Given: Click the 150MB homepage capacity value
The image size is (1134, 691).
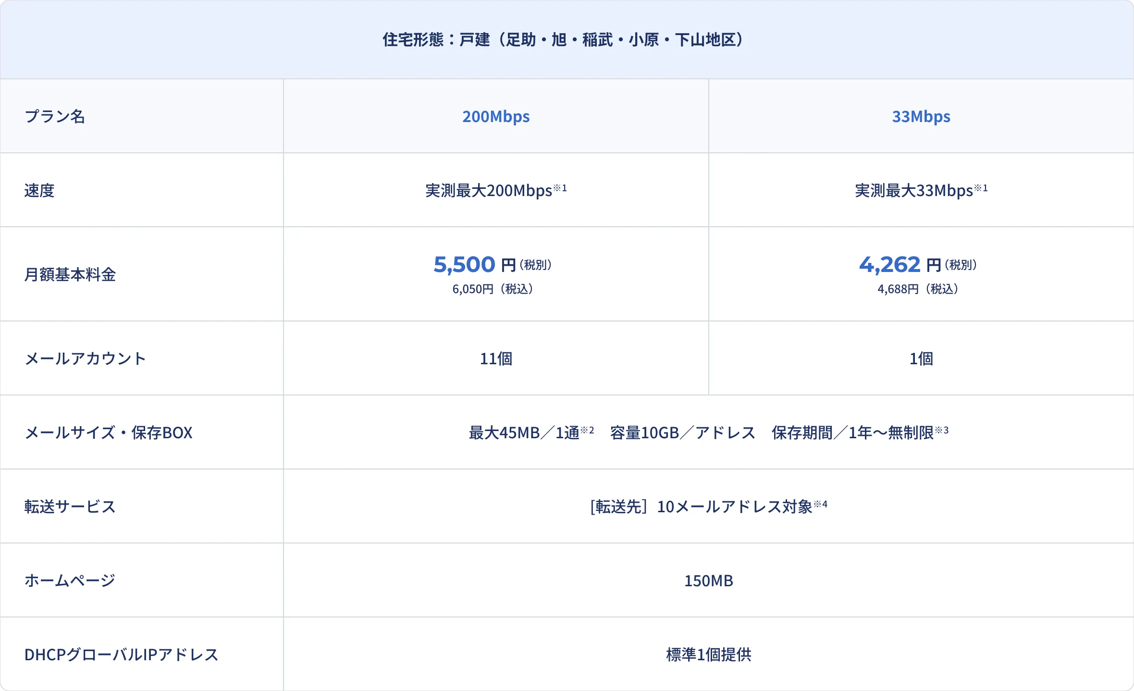Looking at the screenshot, I should click(x=708, y=580).
